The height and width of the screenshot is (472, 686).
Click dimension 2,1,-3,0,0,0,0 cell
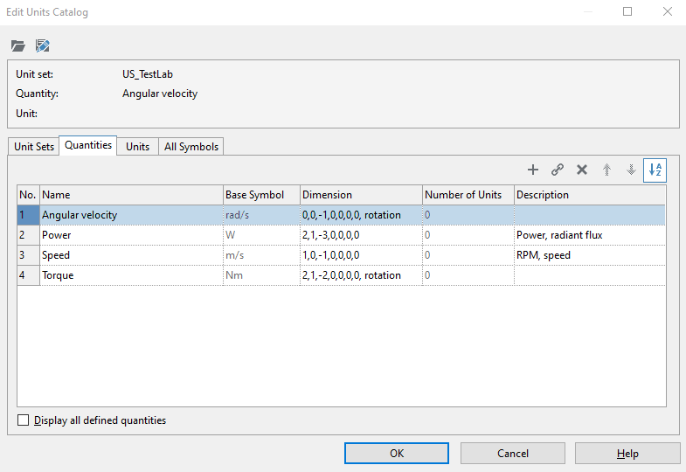[362, 235]
